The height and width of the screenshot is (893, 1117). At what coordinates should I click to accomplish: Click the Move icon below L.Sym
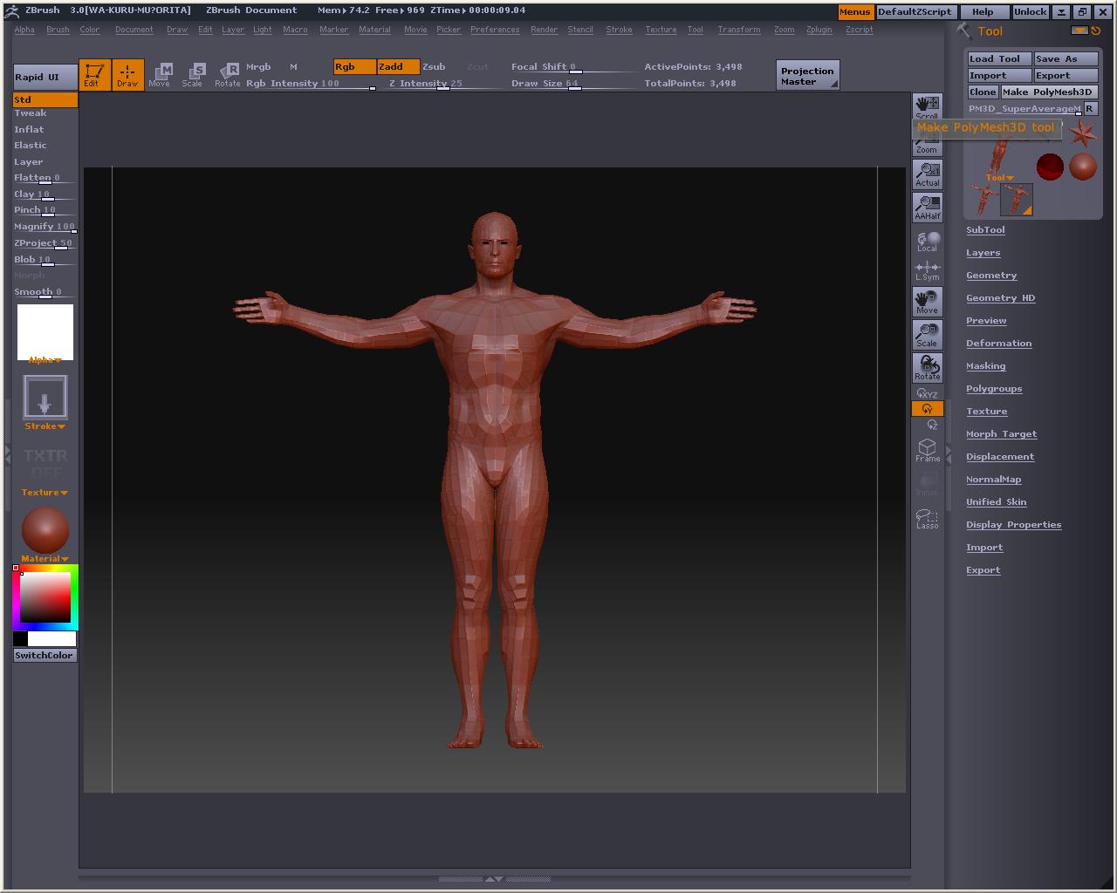click(x=927, y=302)
